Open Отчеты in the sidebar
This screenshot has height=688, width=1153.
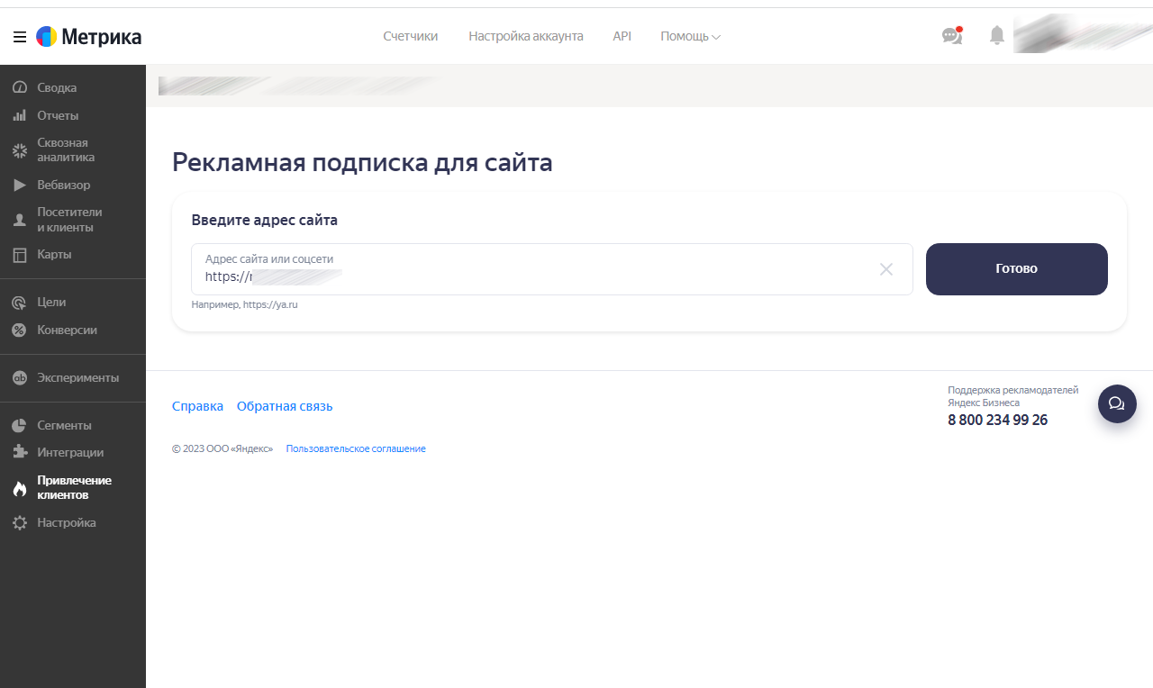[x=58, y=115]
